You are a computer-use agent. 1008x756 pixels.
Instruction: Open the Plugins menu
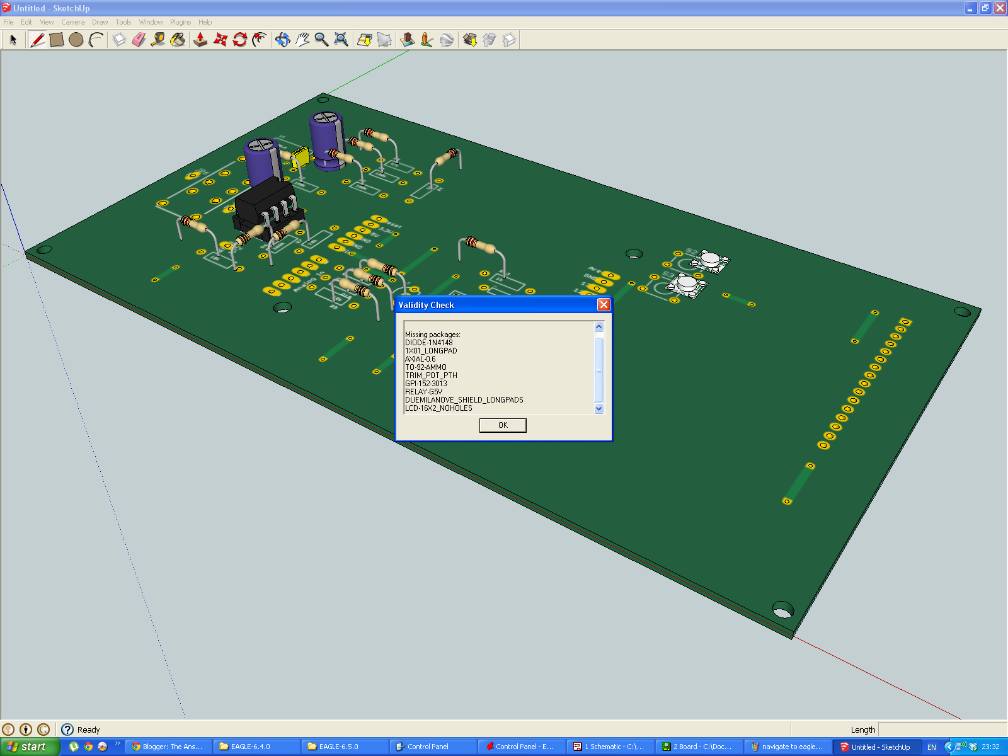180,21
